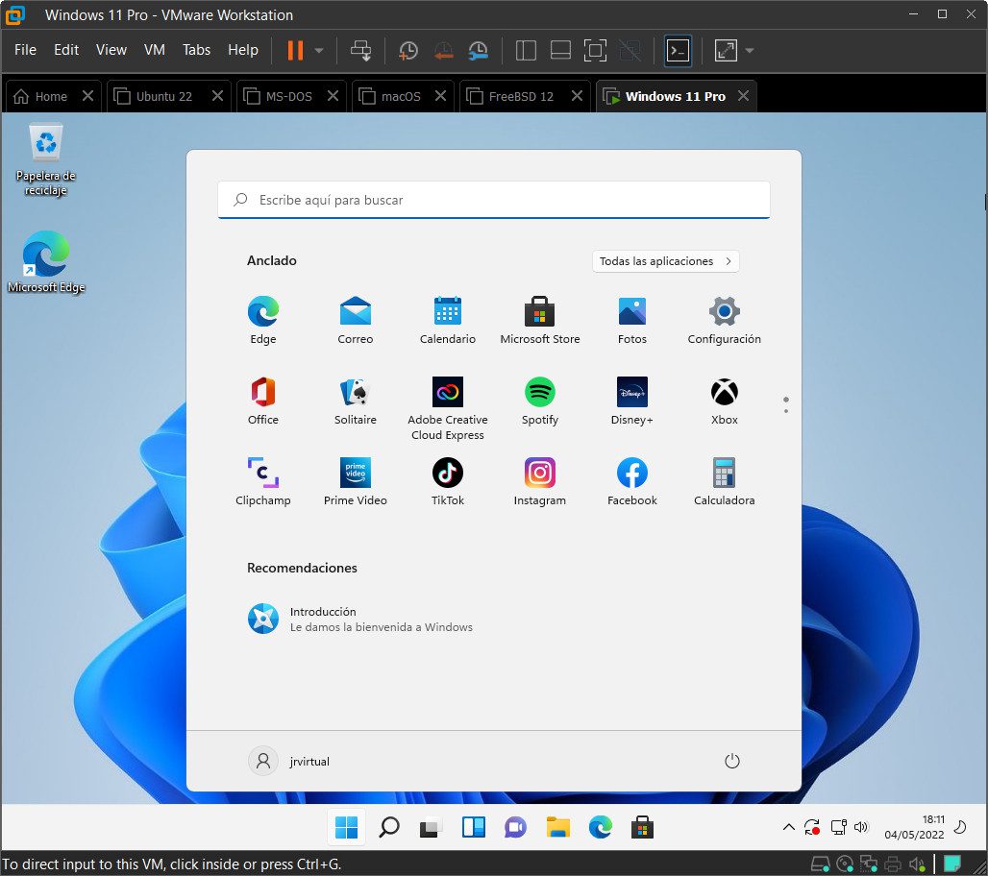
Task: Open the Tabs menu
Action: (196, 50)
